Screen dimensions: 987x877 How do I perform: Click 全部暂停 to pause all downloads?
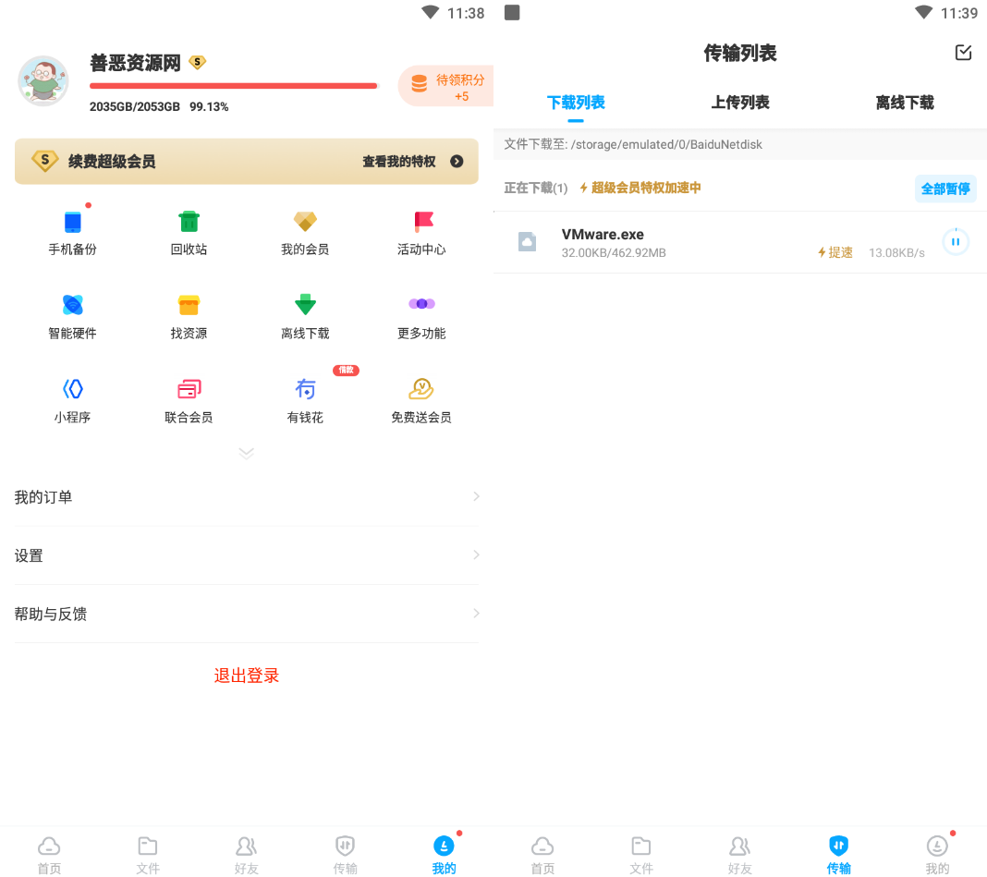945,189
